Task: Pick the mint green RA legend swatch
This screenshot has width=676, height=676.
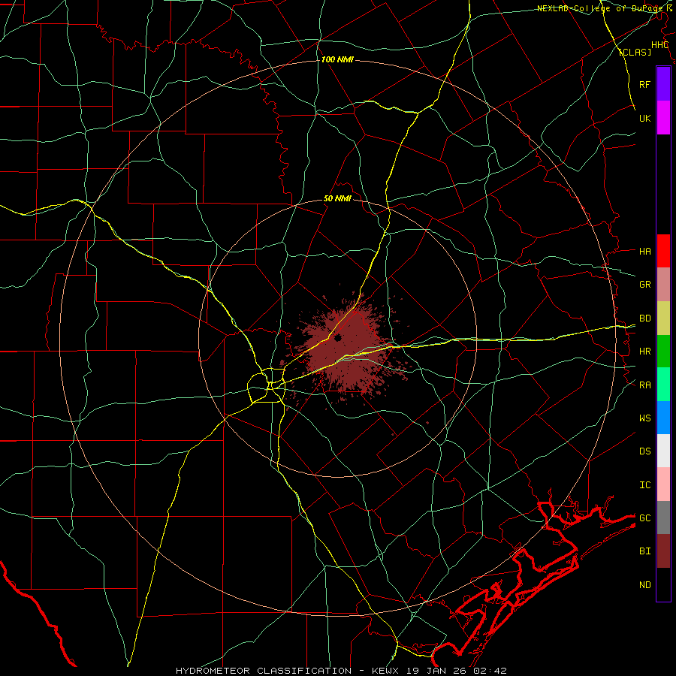Action: pyautogui.click(x=663, y=385)
